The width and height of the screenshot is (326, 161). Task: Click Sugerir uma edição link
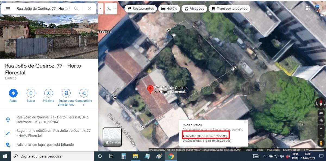pyautogui.click(x=49, y=133)
